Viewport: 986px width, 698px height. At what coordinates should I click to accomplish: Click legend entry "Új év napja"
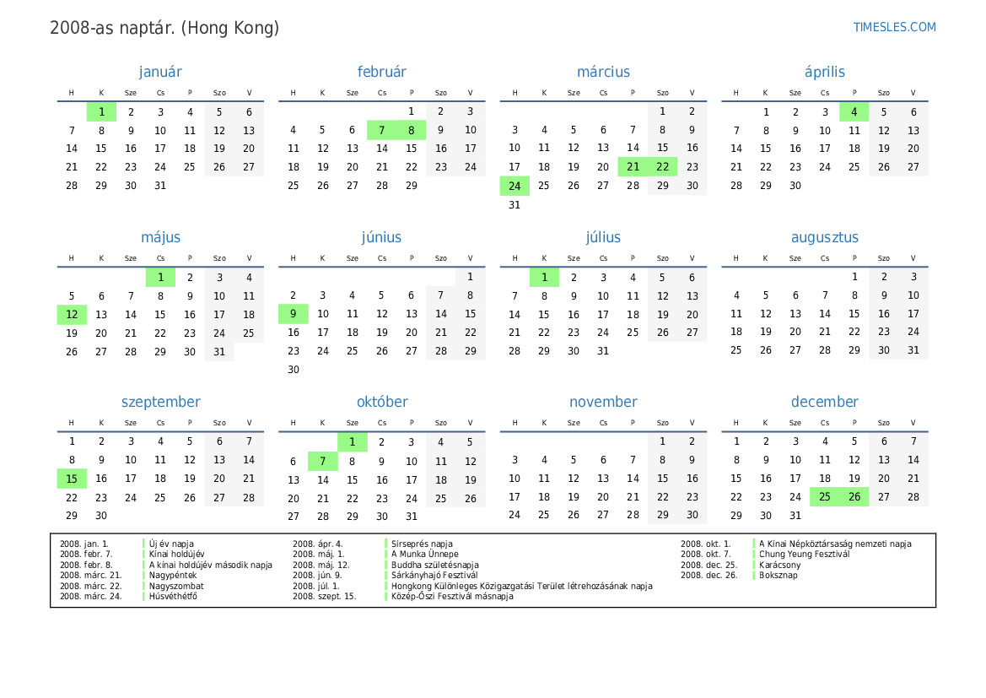point(171,544)
